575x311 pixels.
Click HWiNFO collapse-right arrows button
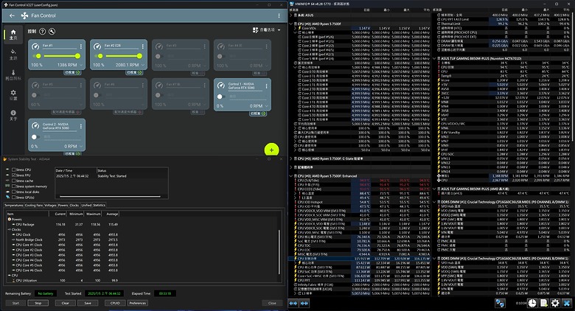click(x=304, y=303)
